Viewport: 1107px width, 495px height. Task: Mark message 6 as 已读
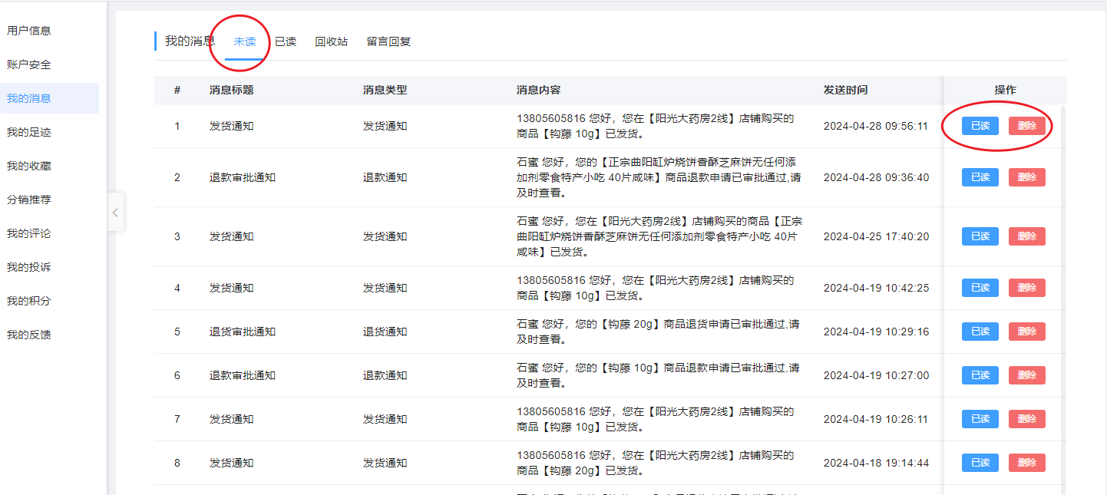click(980, 375)
